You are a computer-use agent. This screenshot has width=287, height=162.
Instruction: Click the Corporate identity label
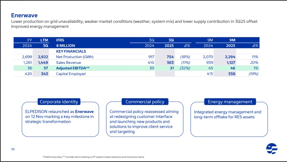[59, 102]
